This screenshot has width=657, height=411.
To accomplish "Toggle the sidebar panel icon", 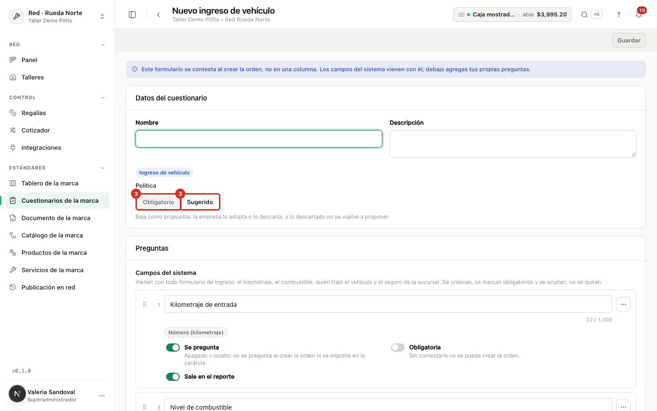I will (132, 15).
